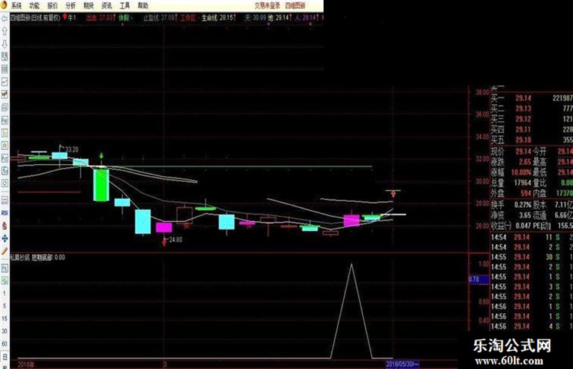Click the chart sidebar icon above the round clock-like icon
The width and height of the screenshot is (573, 369).
(x=4, y=171)
